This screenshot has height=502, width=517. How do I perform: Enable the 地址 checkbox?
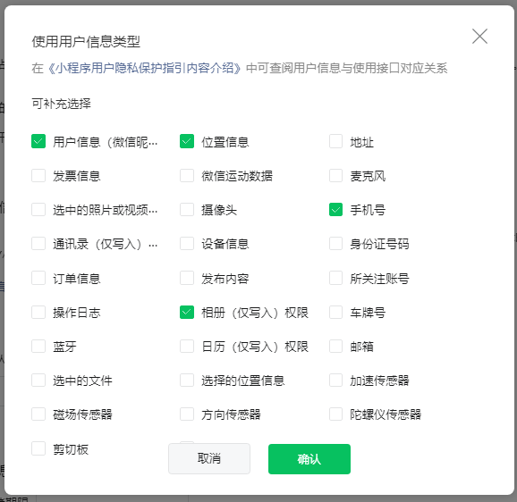(x=336, y=141)
